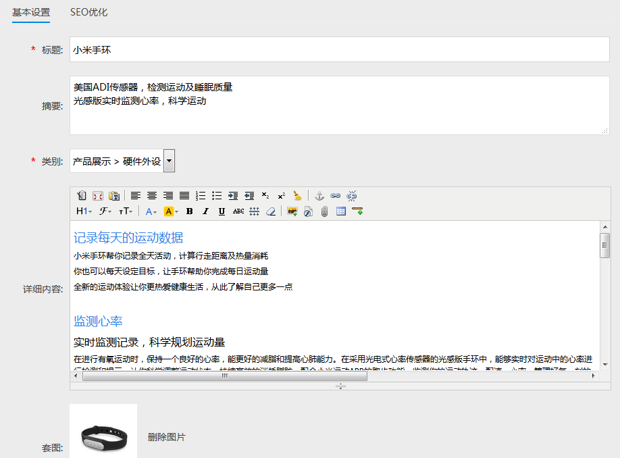Switch to the SEO优化 tab
The width and height of the screenshot is (620, 458).
point(88,12)
